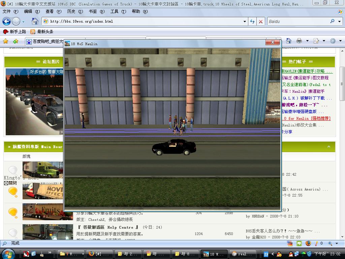Close the floating ad via 關閉 checkbox

pyautogui.click(x=6, y=183)
